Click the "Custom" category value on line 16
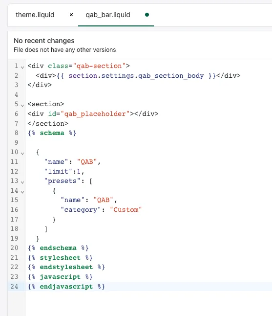This screenshot has height=316, width=272. point(126,209)
